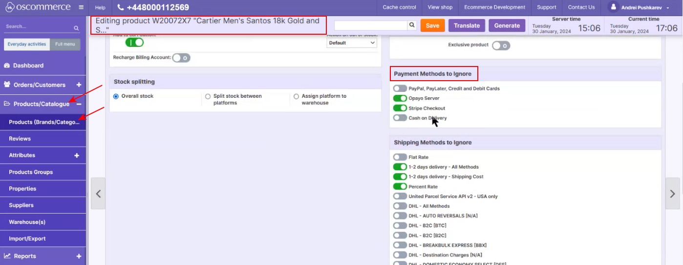Toggle 1-2 days delivery - Shipping Cost
Viewport: 683px width, 265px height.
[400, 177]
